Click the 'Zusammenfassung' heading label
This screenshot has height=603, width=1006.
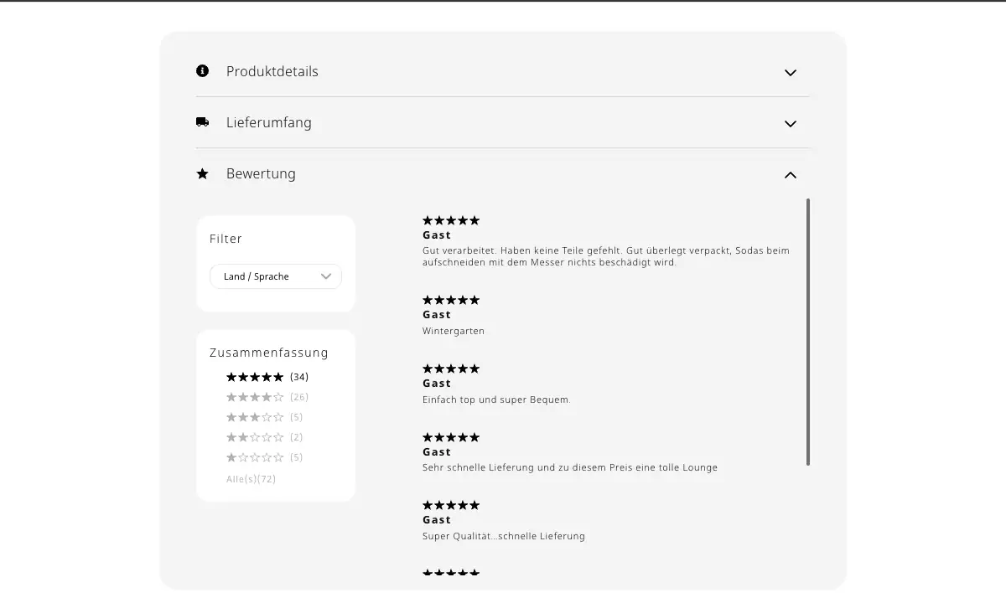(x=269, y=353)
